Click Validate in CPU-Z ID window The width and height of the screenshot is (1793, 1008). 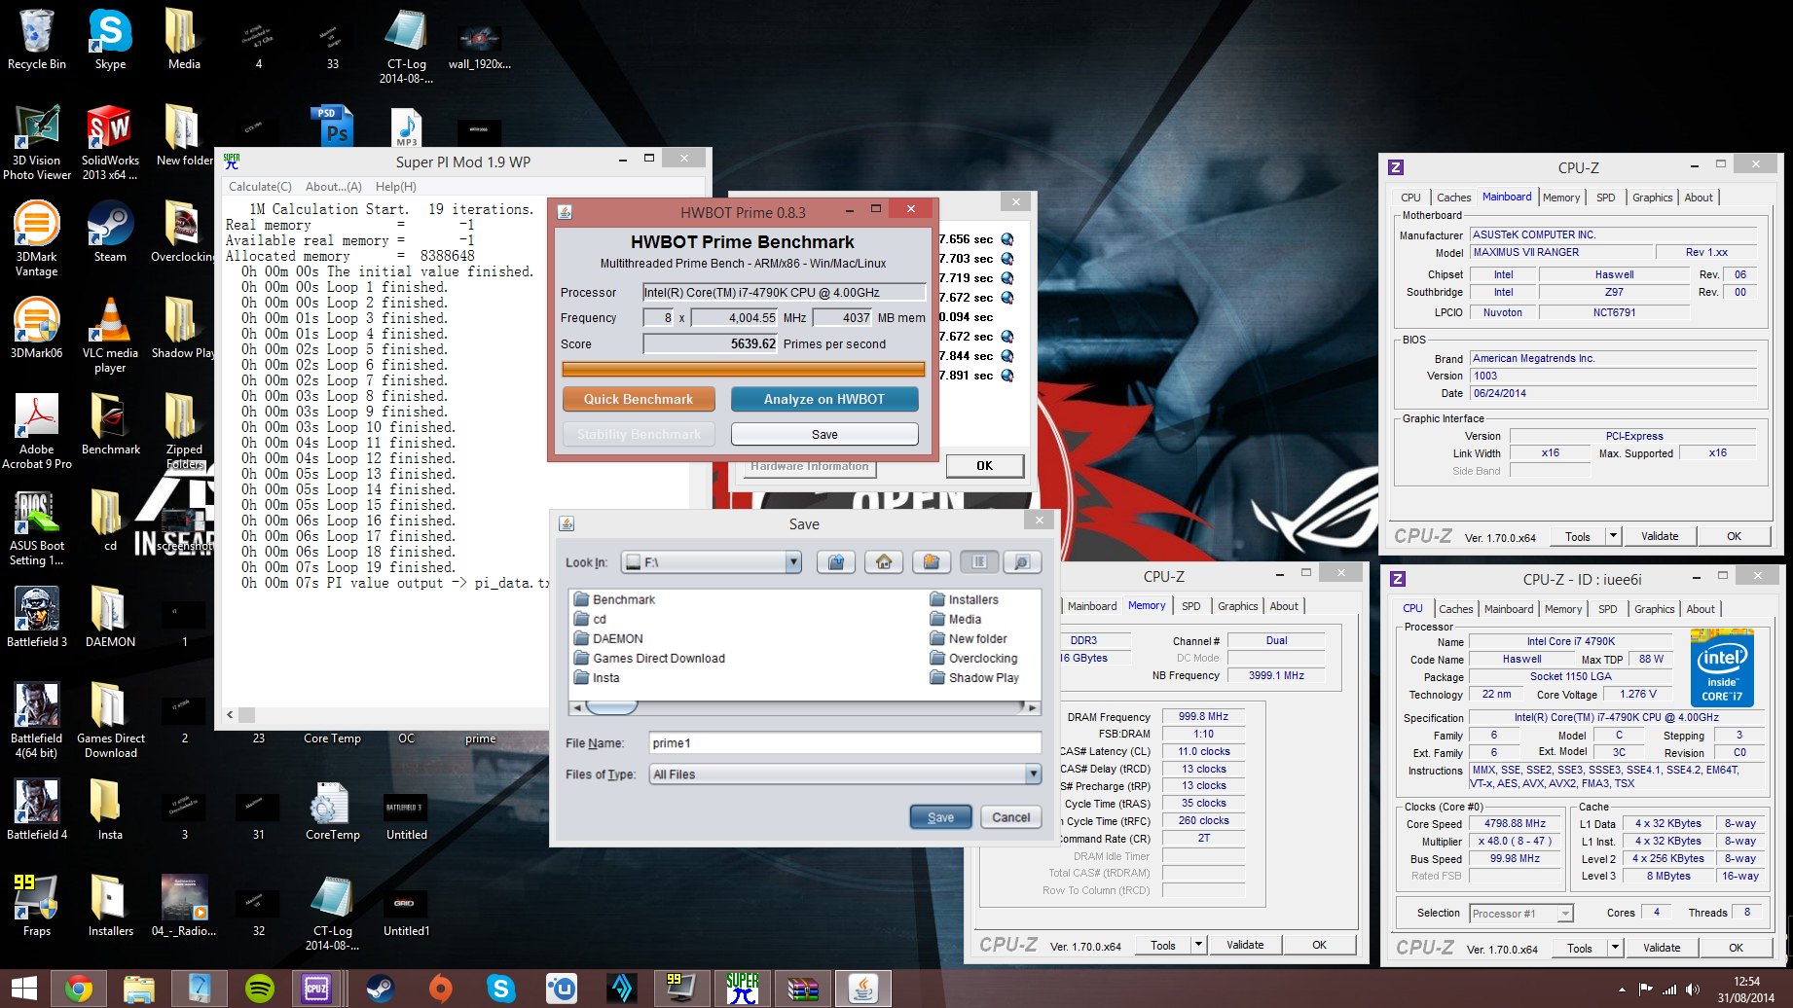point(1662,948)
